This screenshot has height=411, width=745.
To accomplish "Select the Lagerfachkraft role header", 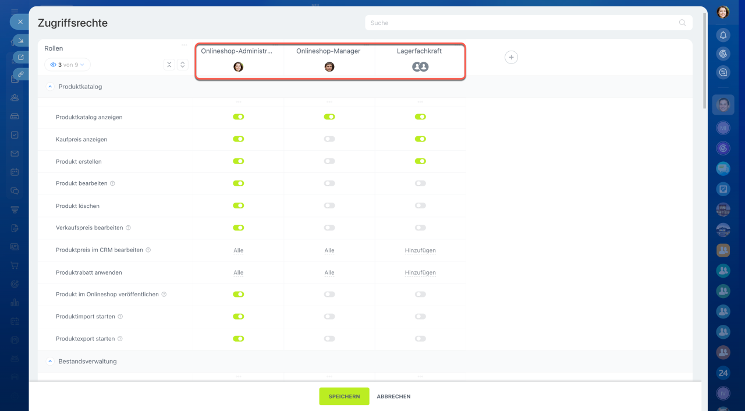I will 419,51.
